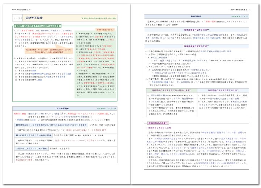Screen dimensions: 261x188
Task: Click the small orange note above the green panel
Action: (105, 30)
